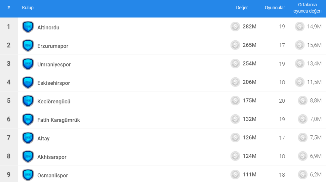This screenshot has height=182, width=326.
Task: Sort by the # rank column header
Action: coord(9,8)
